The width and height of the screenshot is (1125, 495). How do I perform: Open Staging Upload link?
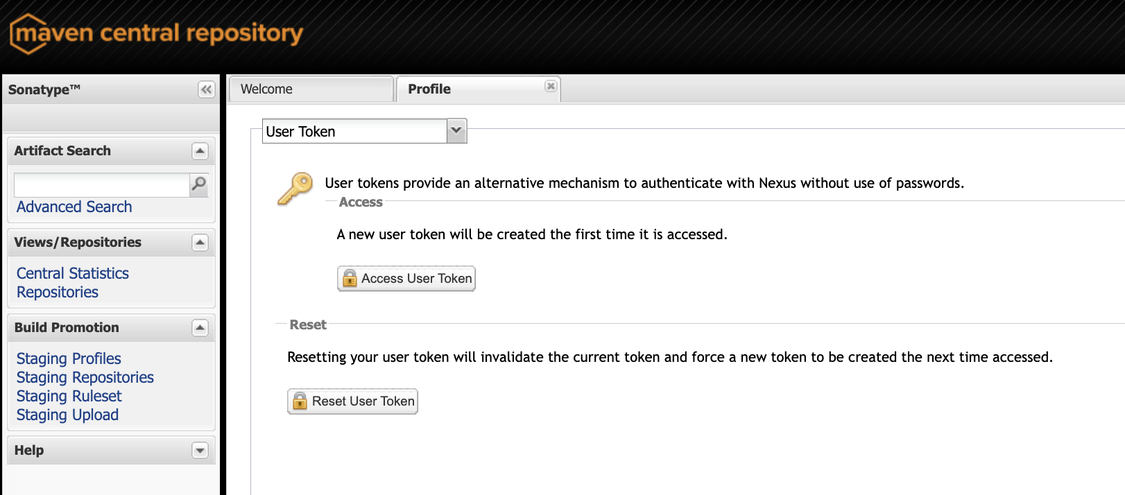click(x=67, y=415)
